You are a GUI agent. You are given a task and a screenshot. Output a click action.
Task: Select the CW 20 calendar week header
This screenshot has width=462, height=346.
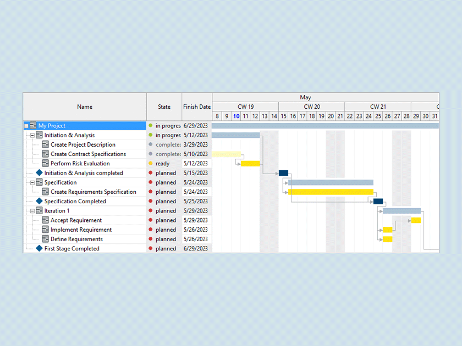tap(312, 107)
